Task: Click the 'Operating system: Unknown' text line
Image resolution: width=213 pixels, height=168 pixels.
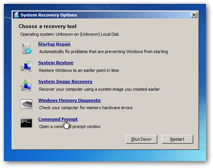Action: click(70, 34)
